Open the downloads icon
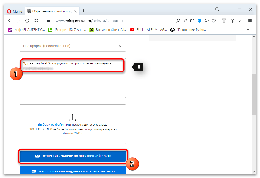Screen dimensions: 260x178 tap(241, 21)
